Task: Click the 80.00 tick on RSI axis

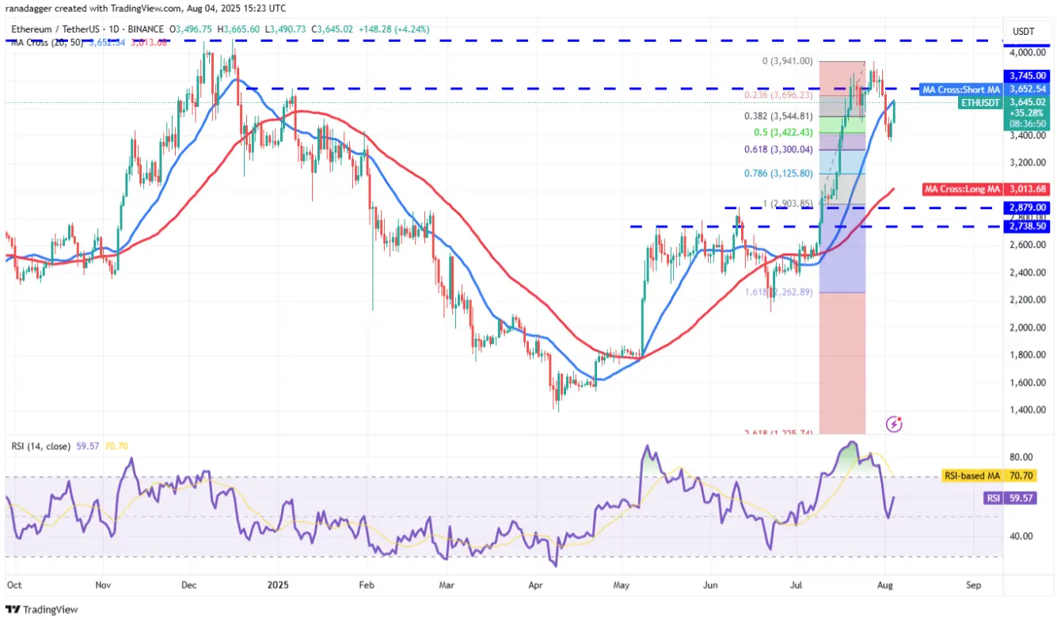Action: (1021, 457)
